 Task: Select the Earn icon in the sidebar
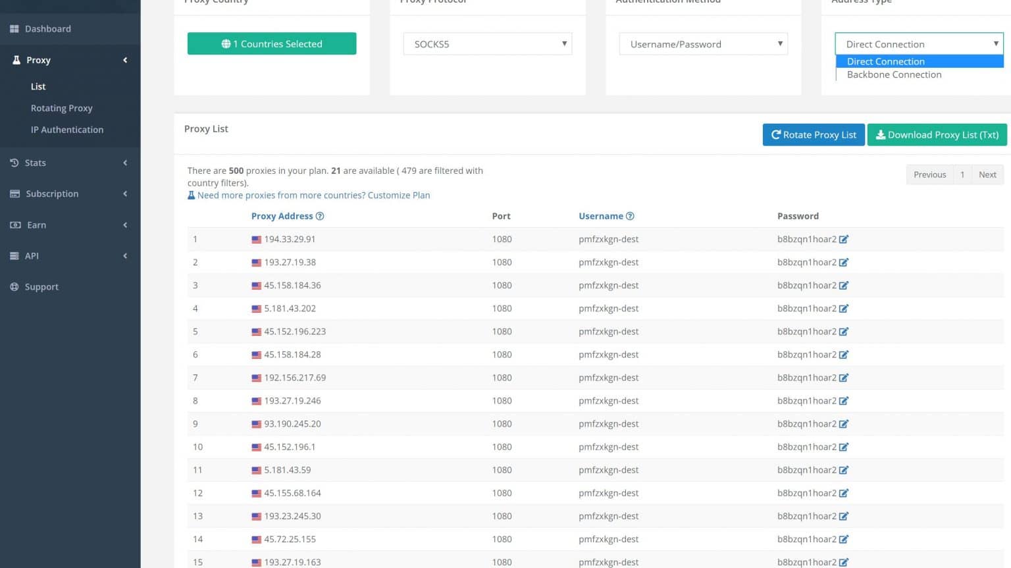click(x=14, y=224)
